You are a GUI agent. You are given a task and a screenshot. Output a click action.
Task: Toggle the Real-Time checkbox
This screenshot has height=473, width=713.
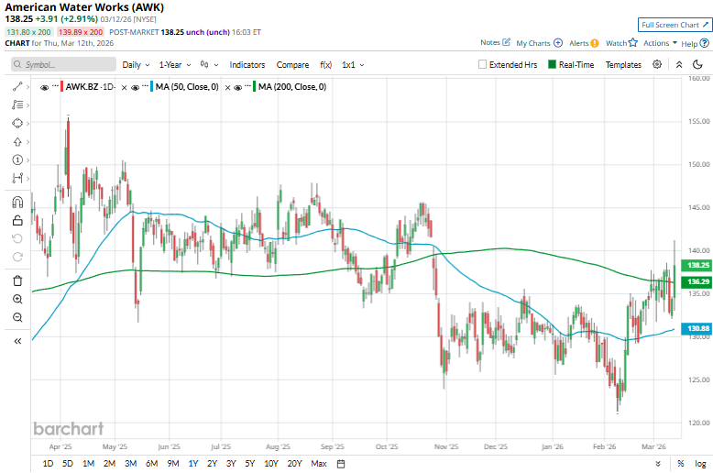(x=552, y=64)
